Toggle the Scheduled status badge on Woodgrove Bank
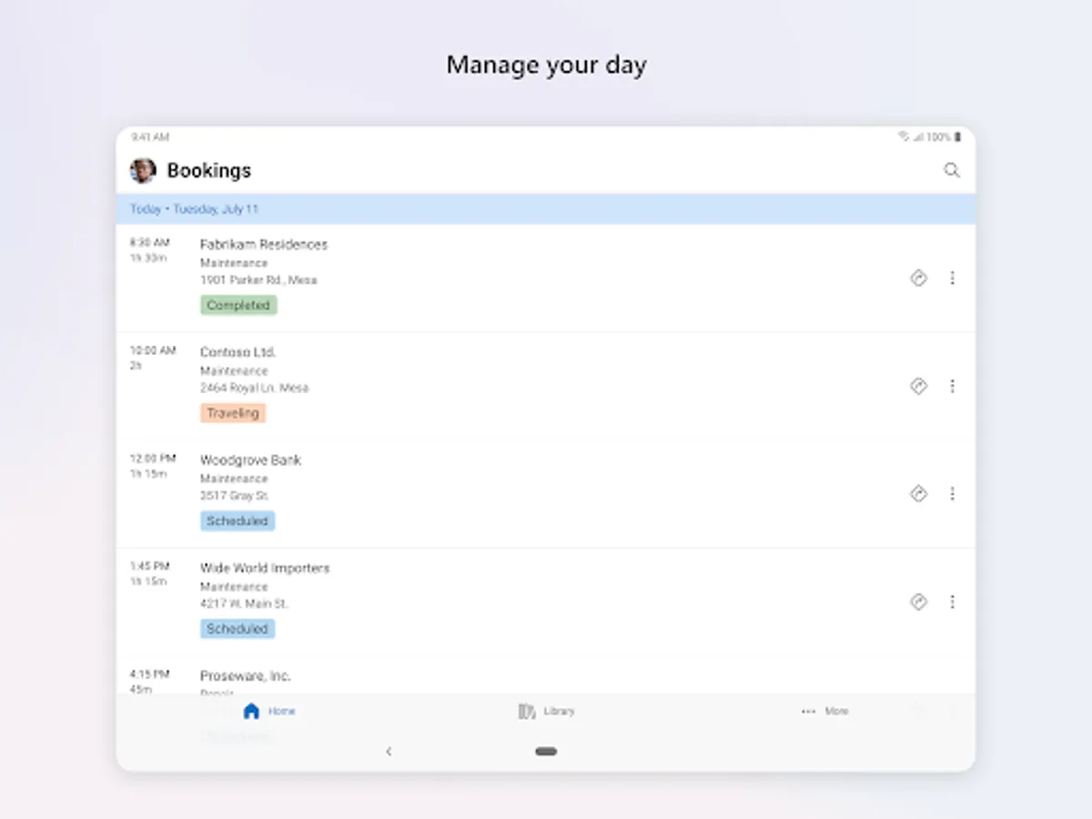This screenshot has width=1092, height=819. (237, 521)
